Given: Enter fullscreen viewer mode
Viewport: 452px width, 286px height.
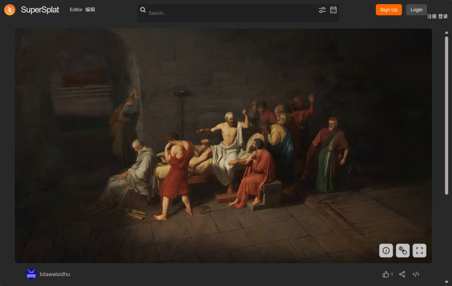Looking at the screenshot, I should tap(419, 250).
